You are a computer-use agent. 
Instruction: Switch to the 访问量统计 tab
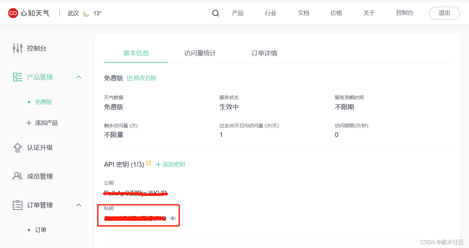[200, 53]
